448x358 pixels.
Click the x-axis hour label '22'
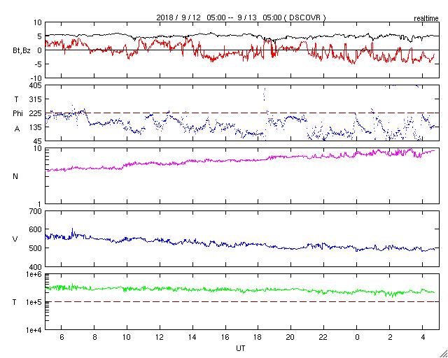(323, 337)
